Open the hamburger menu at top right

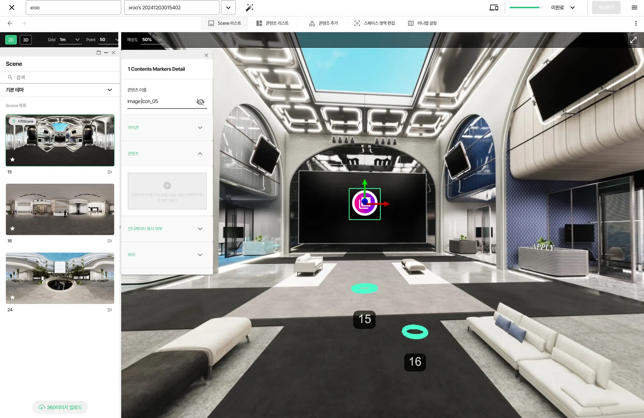click(x=634, y=8)
